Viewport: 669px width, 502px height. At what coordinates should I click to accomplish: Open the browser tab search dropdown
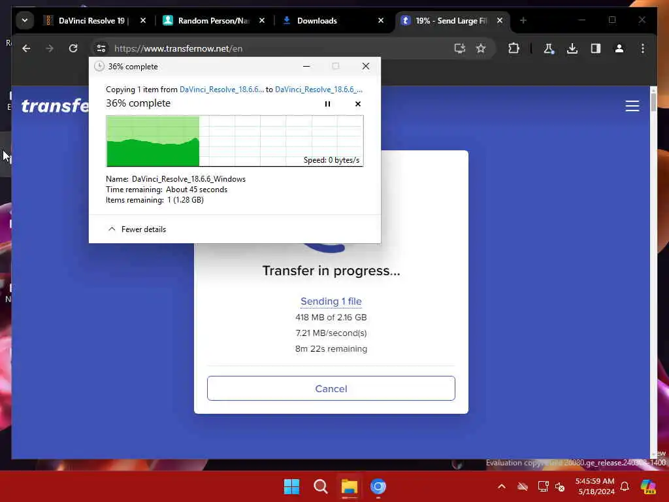[25, 20]
